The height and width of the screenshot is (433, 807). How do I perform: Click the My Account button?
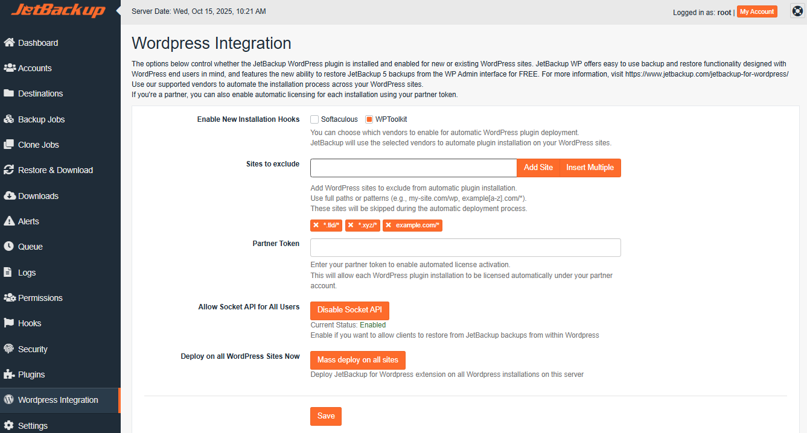(x=757, y=11)
